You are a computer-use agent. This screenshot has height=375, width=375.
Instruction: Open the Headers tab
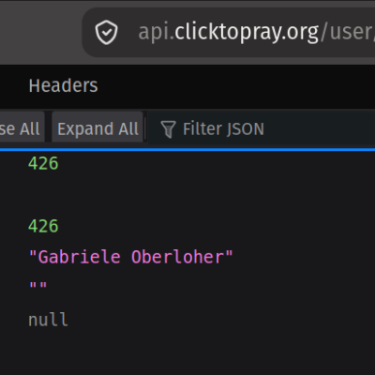click(x=63, y=85)
